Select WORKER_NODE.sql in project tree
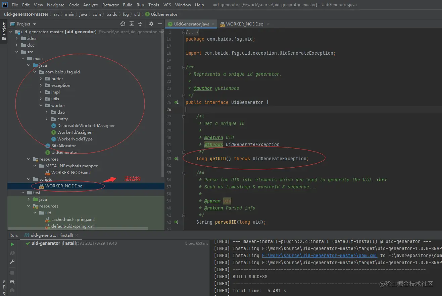The height and width of the screenshot is (296, 442). point(64,186)
